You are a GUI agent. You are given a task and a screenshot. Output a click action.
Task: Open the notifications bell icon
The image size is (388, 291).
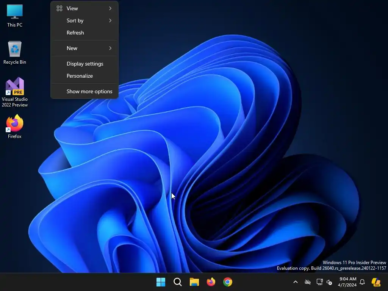(362, 282)
